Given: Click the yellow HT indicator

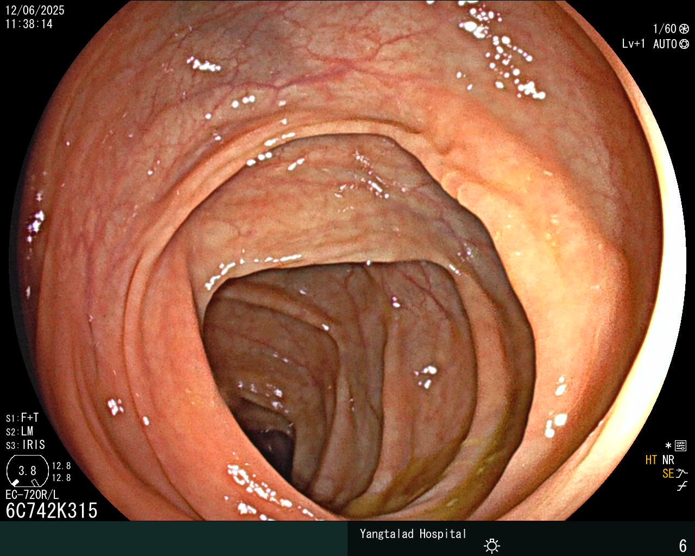Looking at the screenshot, I should (652, 460).
